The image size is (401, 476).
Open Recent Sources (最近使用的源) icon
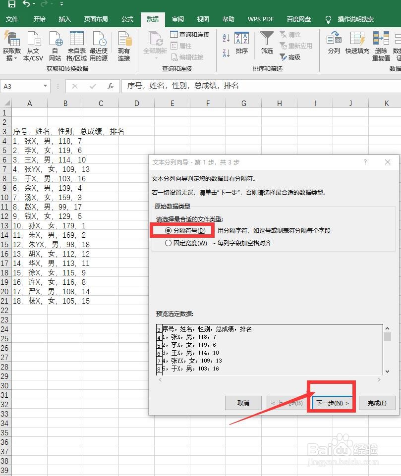click(99, 46)
